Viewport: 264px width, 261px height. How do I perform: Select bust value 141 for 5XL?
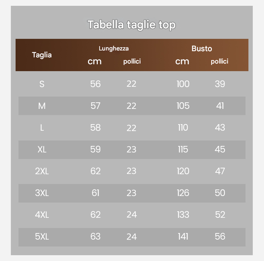[x=183, y=236]
